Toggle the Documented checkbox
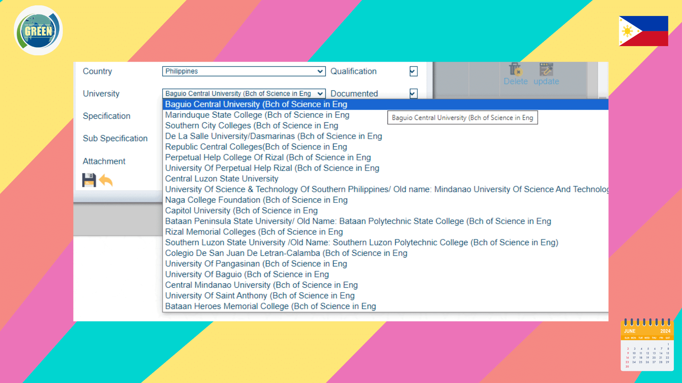 tap(413, 94)
